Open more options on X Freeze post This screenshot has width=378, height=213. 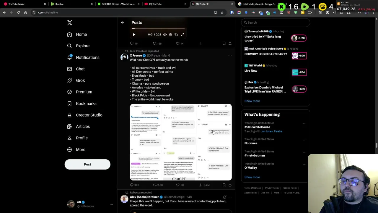click(x=230, y=56)
